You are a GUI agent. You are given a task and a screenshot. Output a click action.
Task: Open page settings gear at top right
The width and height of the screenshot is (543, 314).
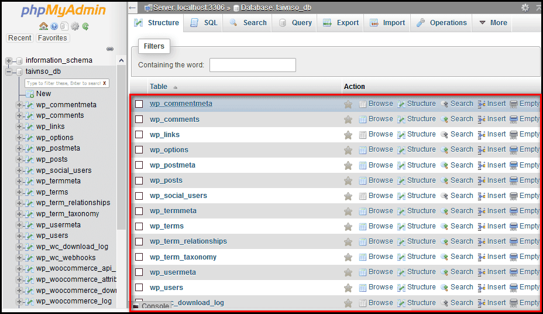pos(525,8)
